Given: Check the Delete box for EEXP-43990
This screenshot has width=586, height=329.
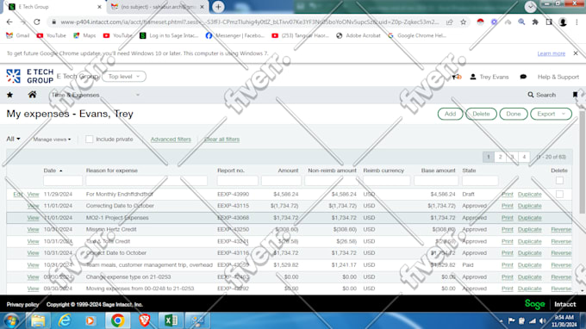Looking at the screenshot, I should 559,194.
